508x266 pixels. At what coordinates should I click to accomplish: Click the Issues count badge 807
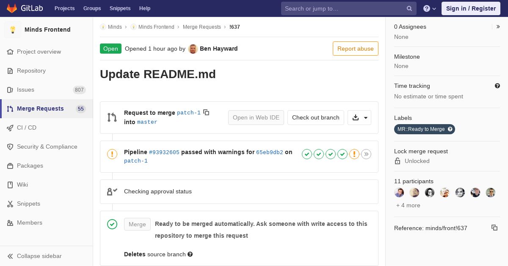point(79,90)
